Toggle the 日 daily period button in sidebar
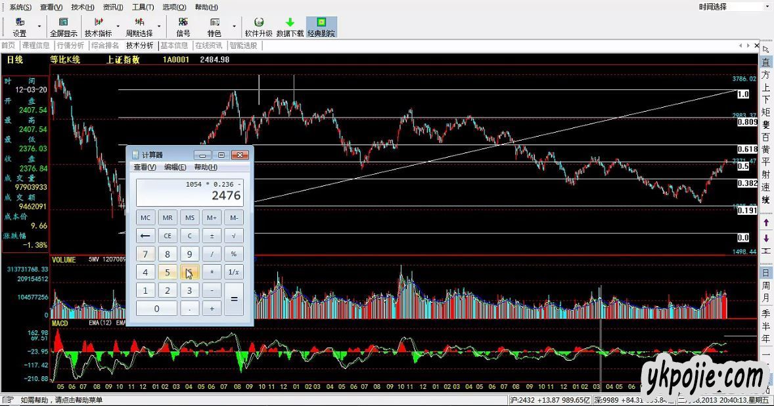The image size is (774, 406). pyautogui.click(x=765, y=273)
